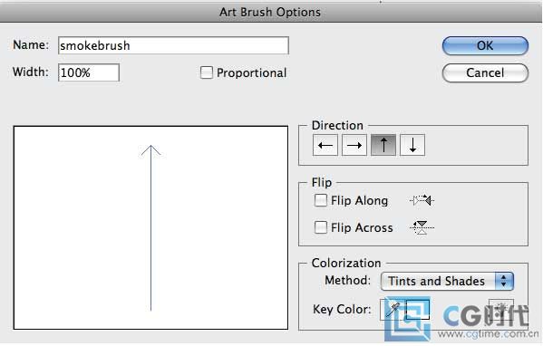Confirm settings with the OK button

485,45
